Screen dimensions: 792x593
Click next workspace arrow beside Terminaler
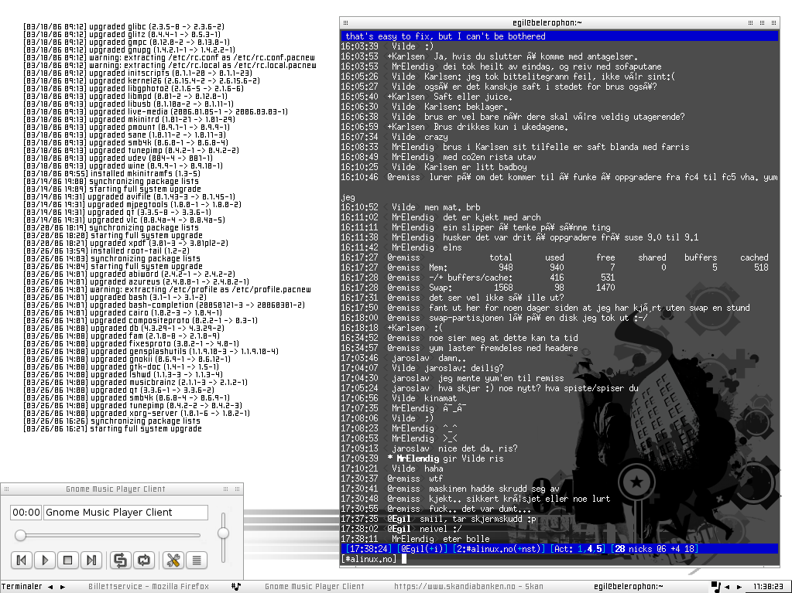tap(63, 587)
